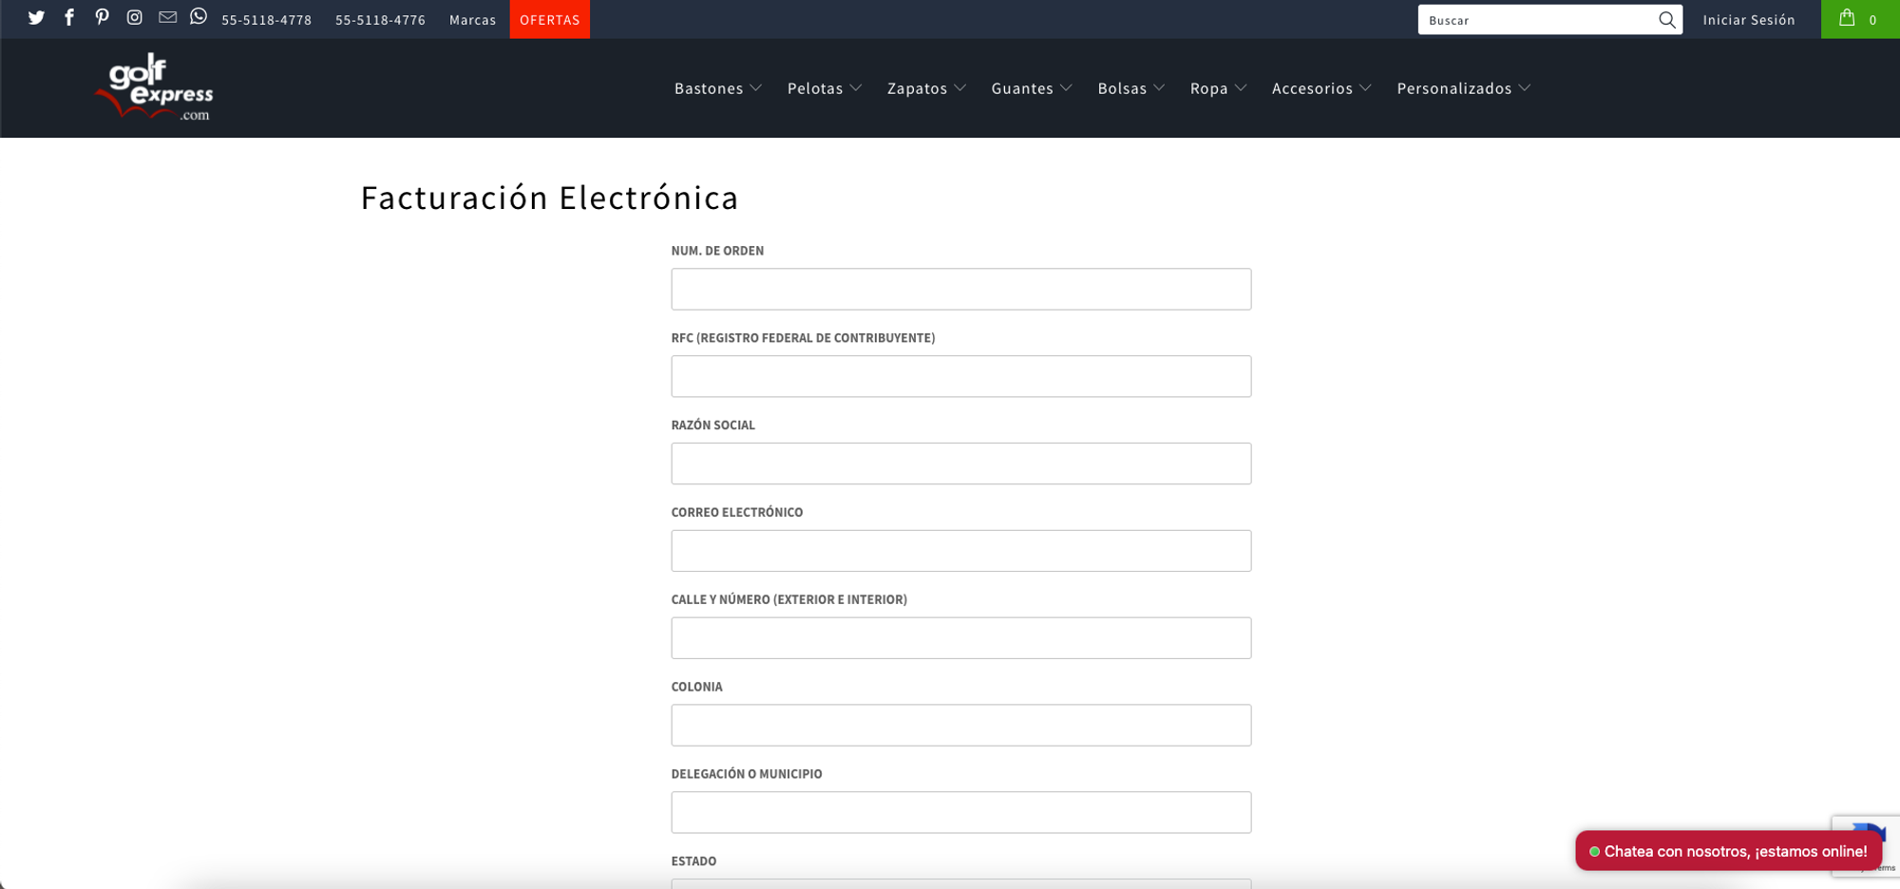Open the OFERTAS button
The width and height of the screenshot is (1900, 889).
click(x=549, y=19)
